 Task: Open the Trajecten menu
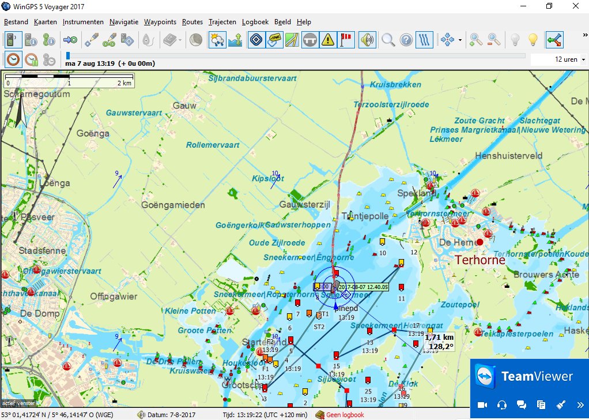[x=222, y=22]
